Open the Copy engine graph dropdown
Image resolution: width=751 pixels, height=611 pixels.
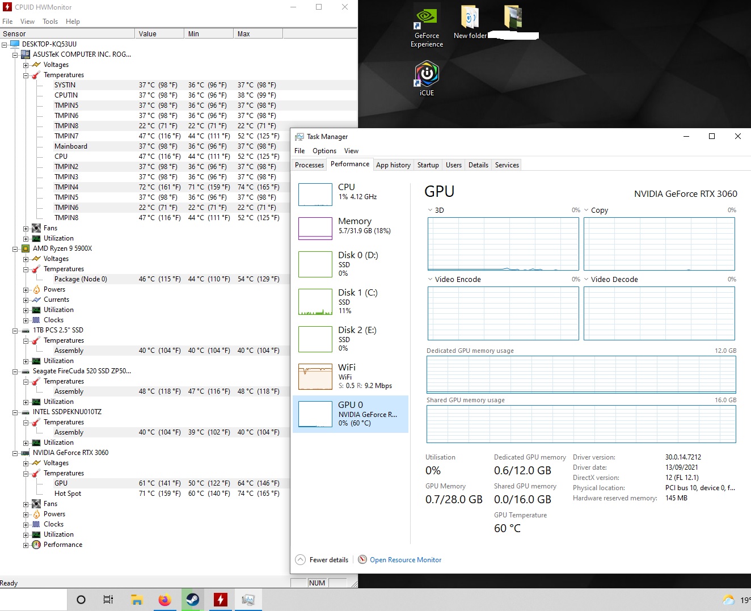[587, 210]
